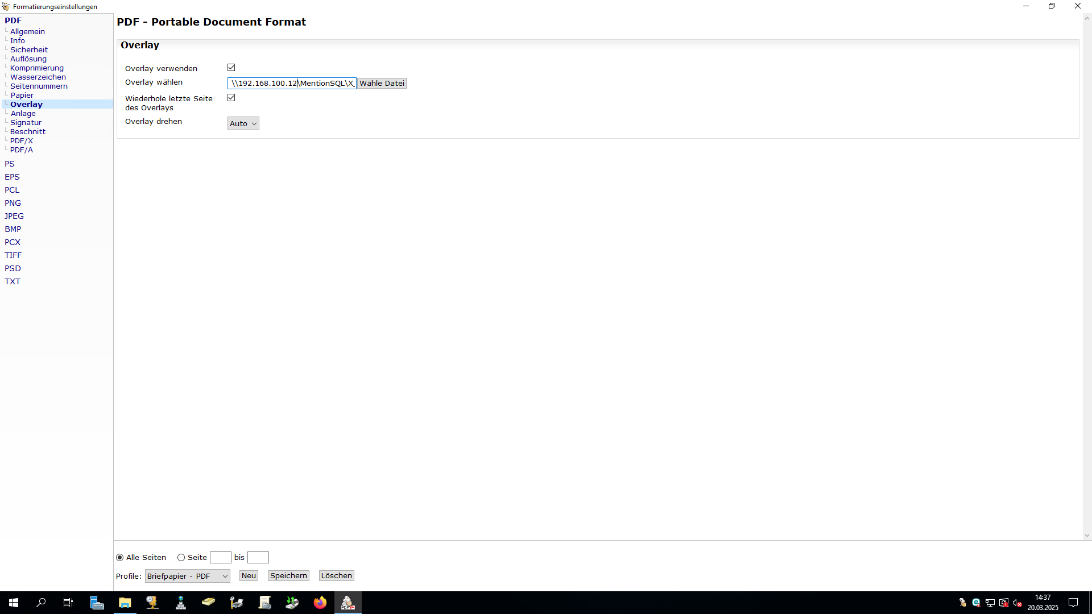Open Sicherheit settings page

(29, 50)
